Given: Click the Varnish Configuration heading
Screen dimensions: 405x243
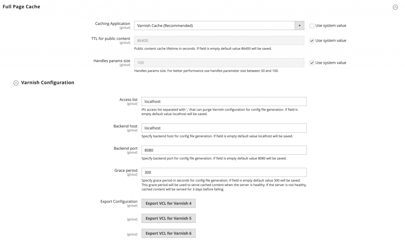Looking at the screenshot, I should (47, 83).
